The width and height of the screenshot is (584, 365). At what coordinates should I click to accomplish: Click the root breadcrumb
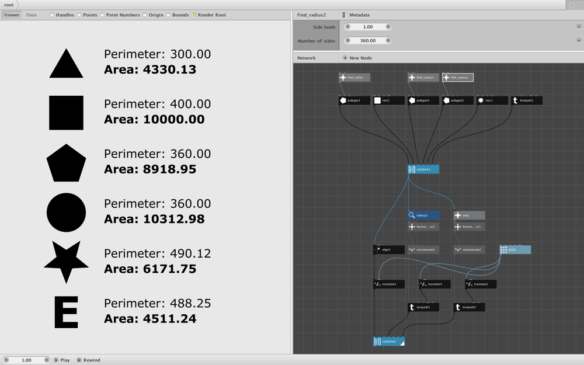point(9,5)
